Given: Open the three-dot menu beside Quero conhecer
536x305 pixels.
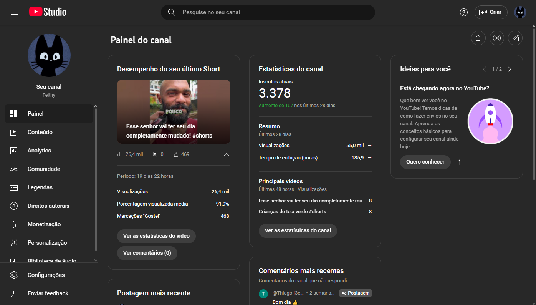Looking at the screenshot, I should (x=459, y=162).
